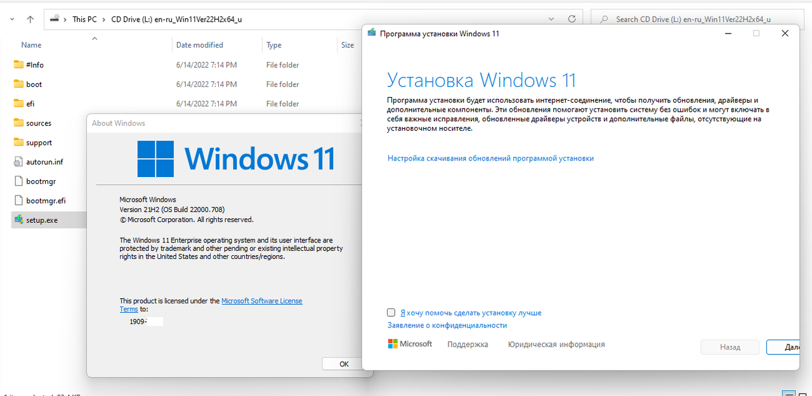Click This PC in the breadcrumb path

(x=84, y=19)
